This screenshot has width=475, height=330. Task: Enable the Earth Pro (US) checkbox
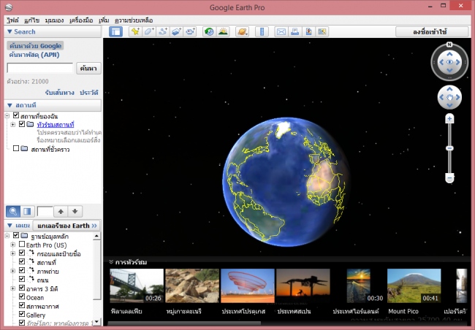pos(22,245)
